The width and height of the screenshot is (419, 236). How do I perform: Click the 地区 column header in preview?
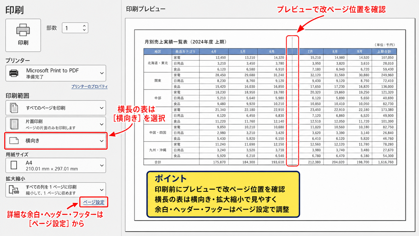(158, 52)
